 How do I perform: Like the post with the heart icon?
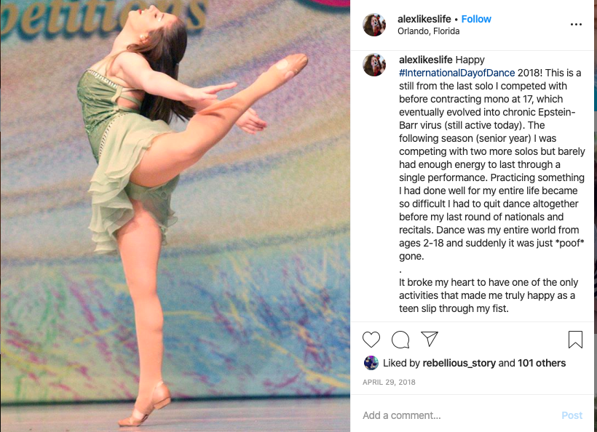click(x=371, y=339)
